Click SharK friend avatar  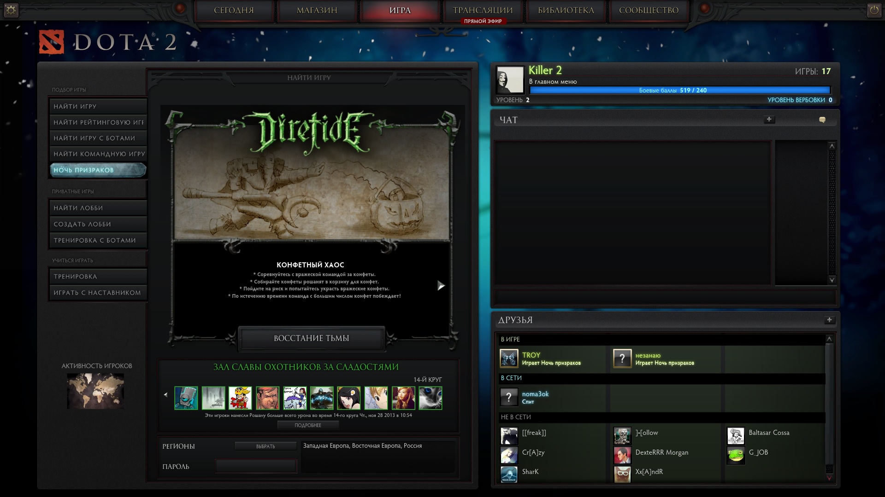tap(509, 474)
